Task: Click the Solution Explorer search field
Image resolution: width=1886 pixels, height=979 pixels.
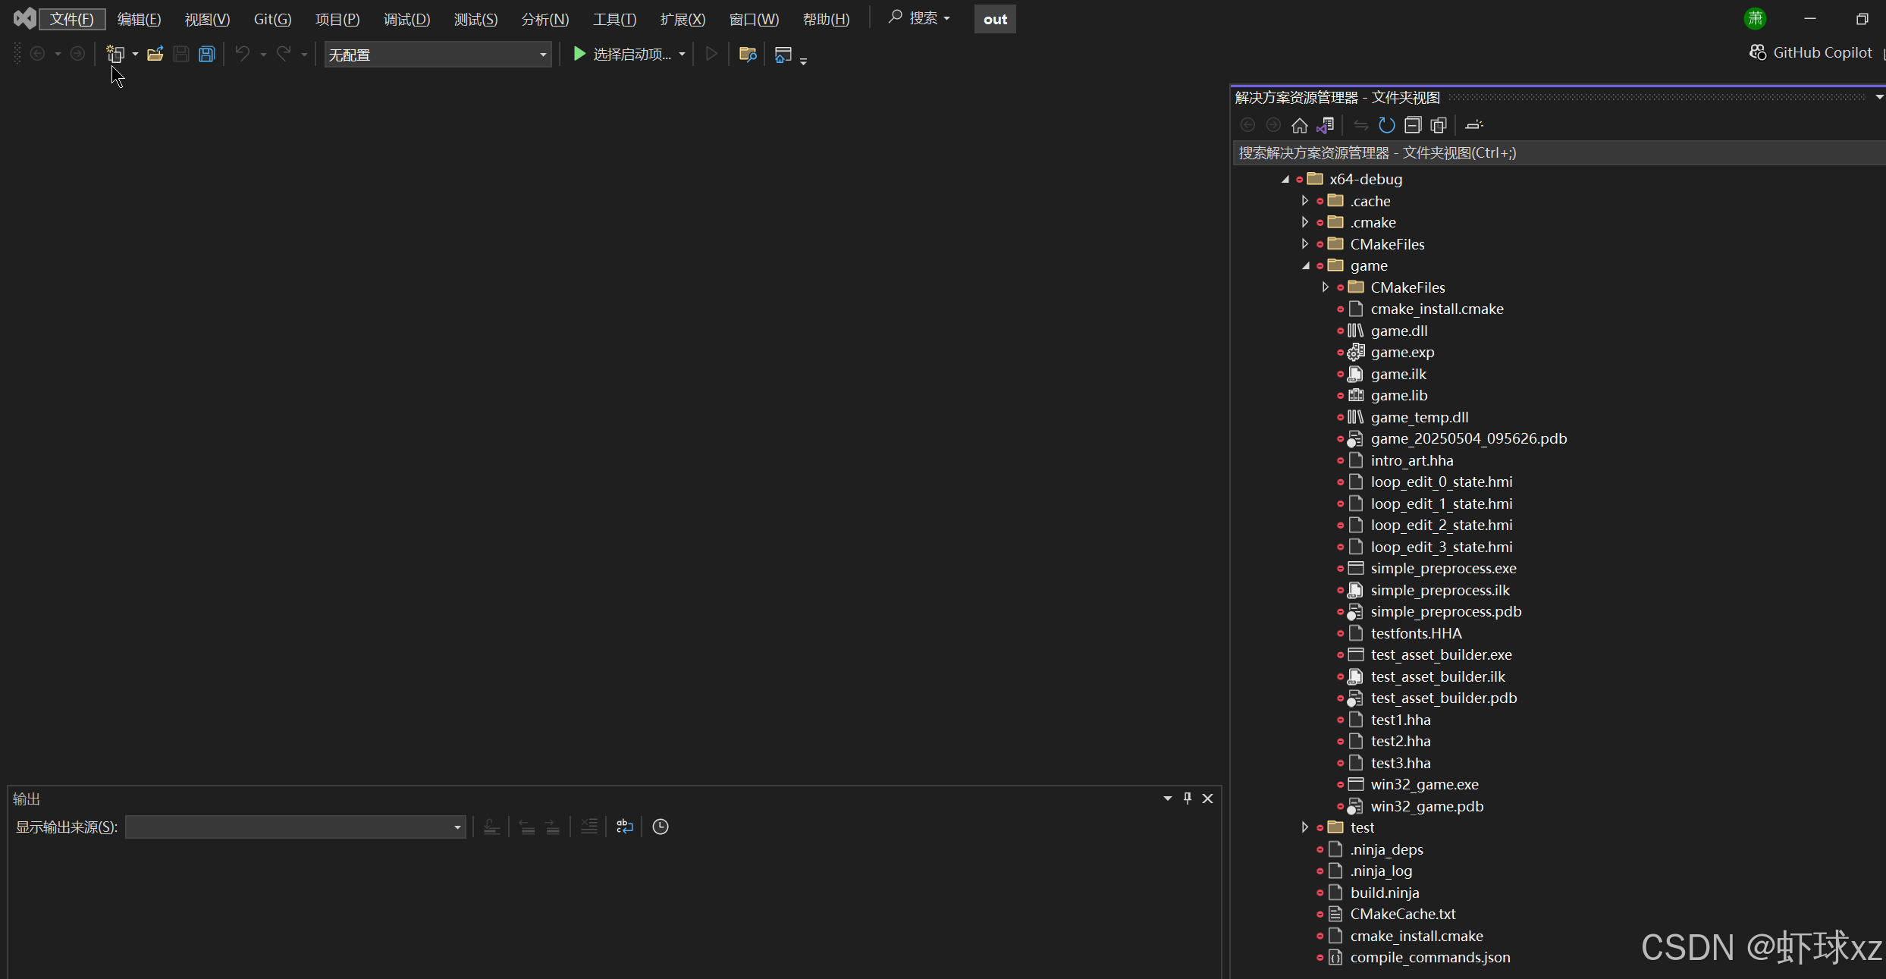Action: tap(1555, 152)
